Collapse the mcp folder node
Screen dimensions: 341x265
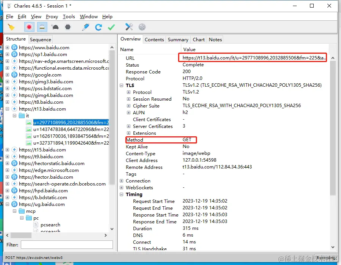14,211
